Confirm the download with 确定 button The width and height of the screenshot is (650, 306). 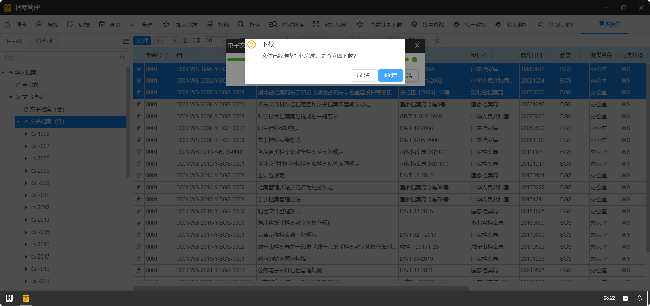390,75
